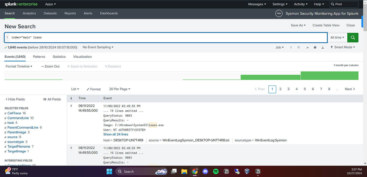Run search with green magnifier button
The width and height of the screenshot is (367, 177).
(x=353, y=37)
